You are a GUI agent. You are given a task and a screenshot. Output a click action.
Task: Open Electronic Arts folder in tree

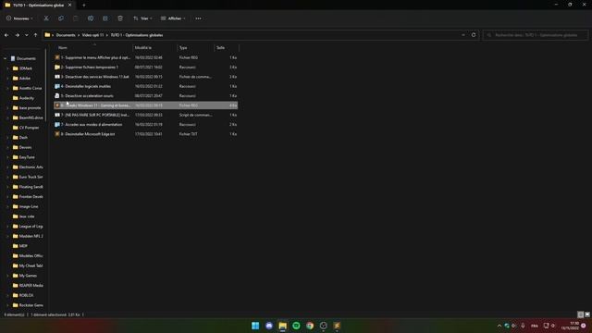(28, 166)
